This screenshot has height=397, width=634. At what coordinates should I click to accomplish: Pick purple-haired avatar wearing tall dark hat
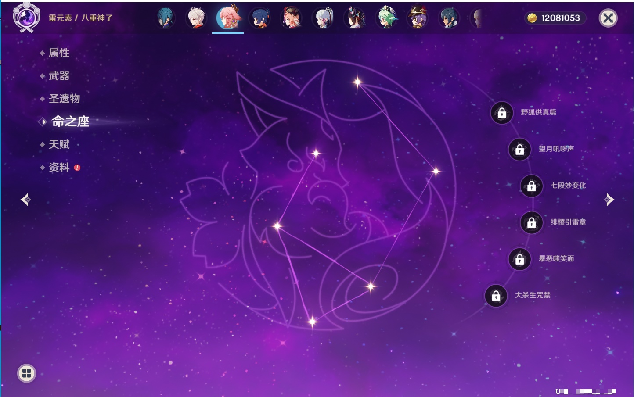tap(418, 18)
